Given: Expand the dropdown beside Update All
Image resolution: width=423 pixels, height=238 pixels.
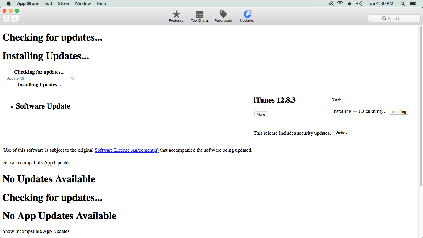Looking at the screenshot, I should click(52, 78).
